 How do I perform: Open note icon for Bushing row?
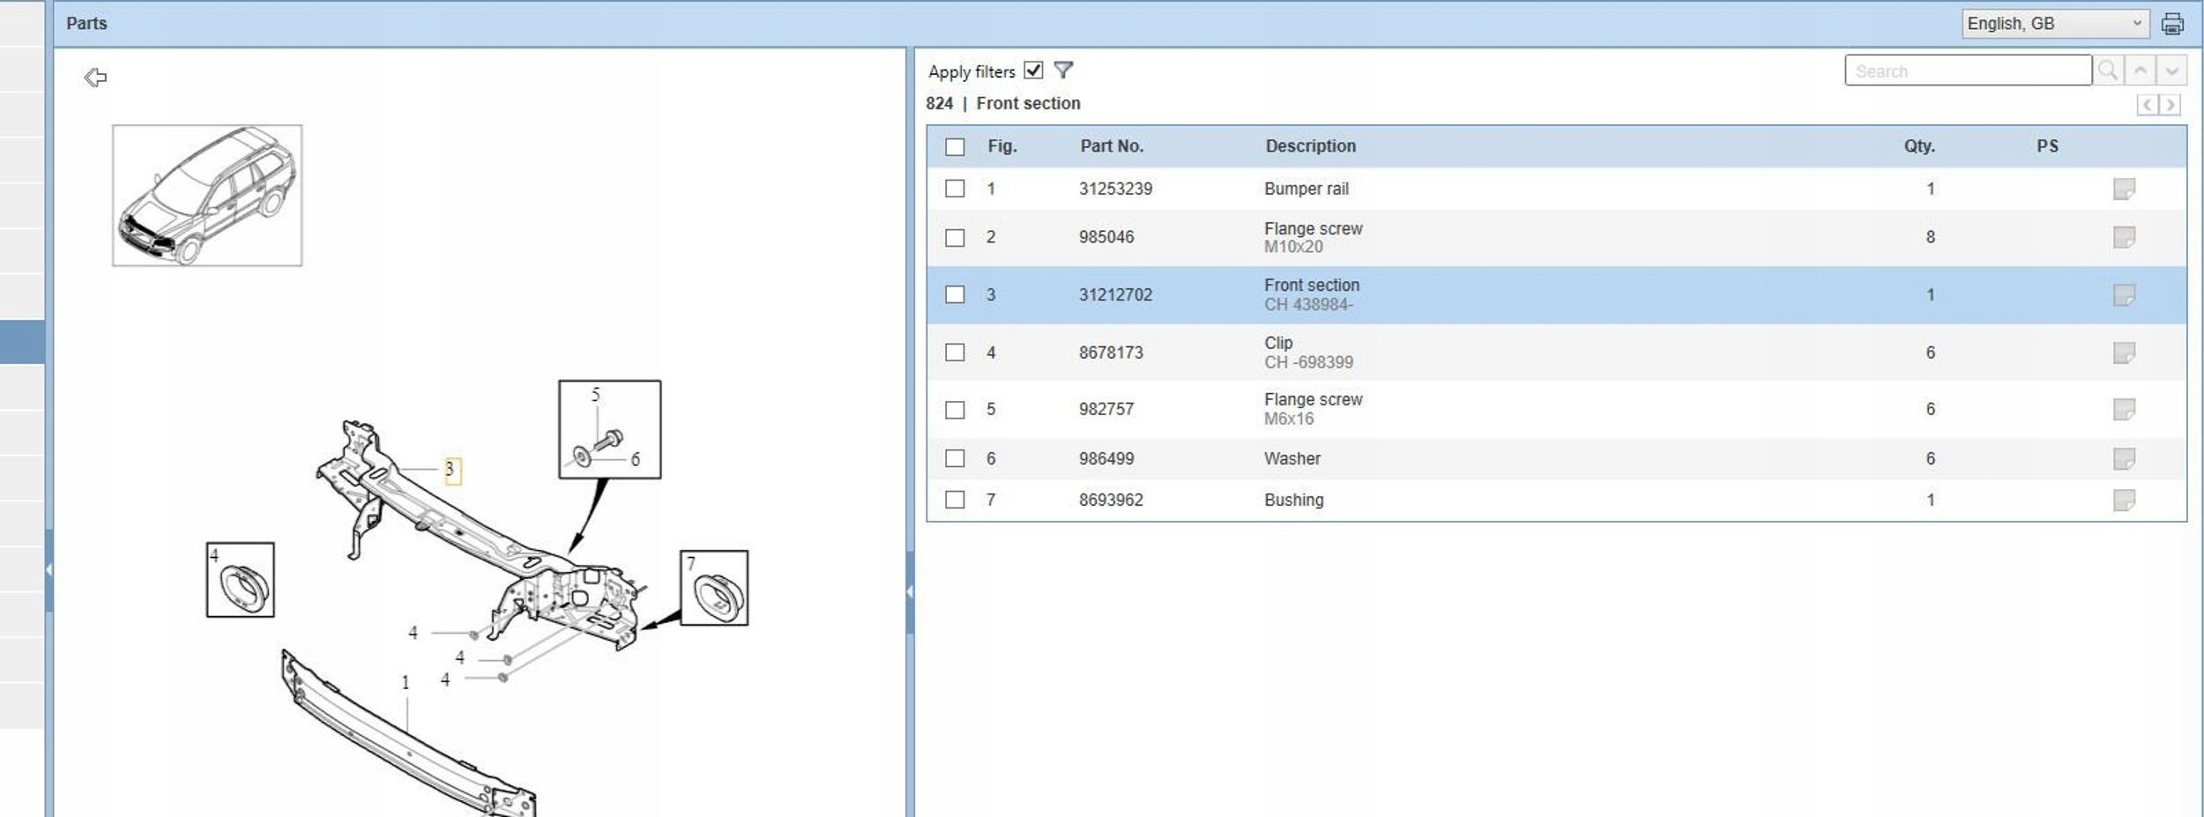[x=2124, y=501]
